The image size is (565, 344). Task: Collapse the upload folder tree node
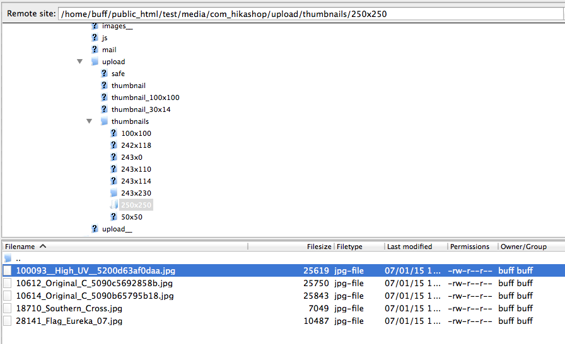(x=80, y=62)
